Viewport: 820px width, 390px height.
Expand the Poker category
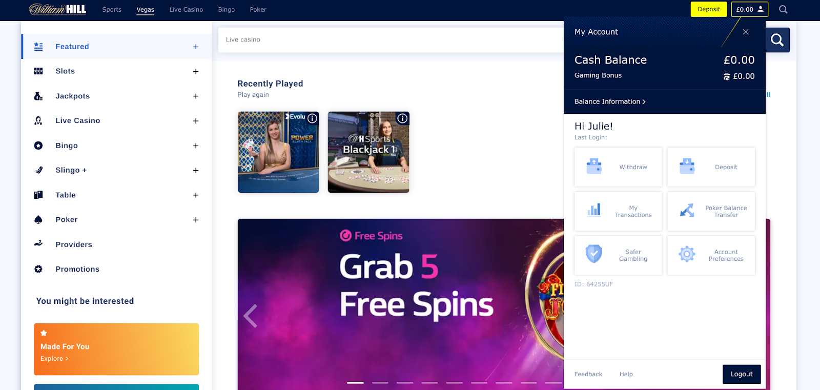click(x=196, y=220)
